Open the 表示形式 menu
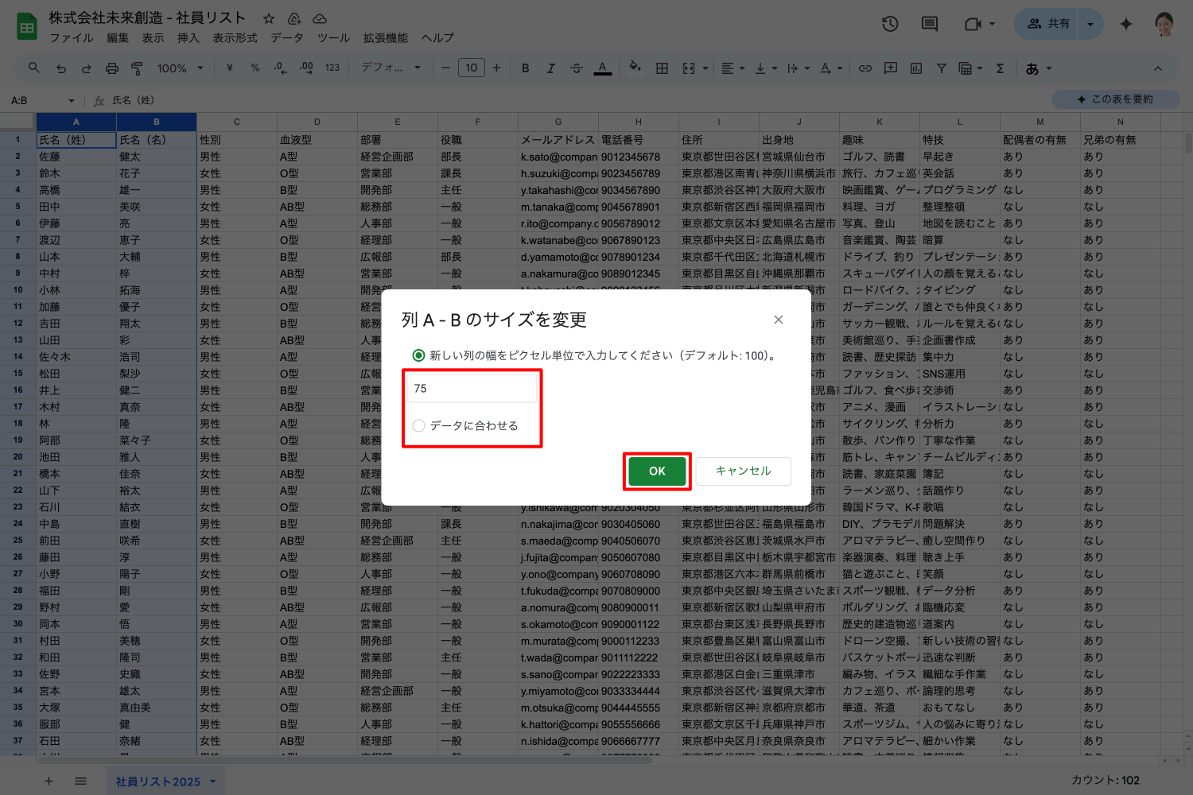Viewport: 1193px width, 795px height. pos(235,37)
